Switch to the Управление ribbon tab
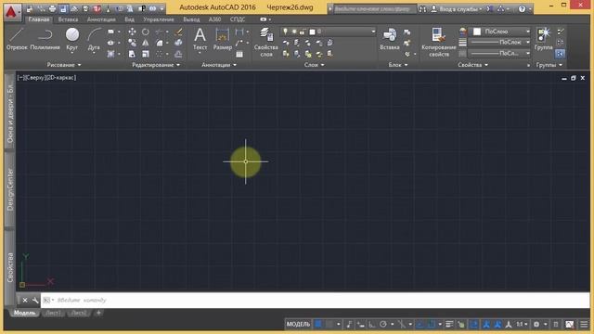 159,19
